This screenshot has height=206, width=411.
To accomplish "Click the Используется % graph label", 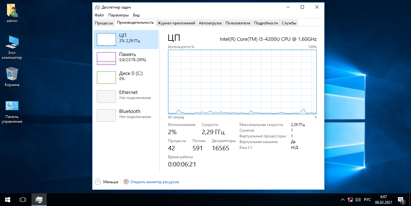I will point(181,47).
